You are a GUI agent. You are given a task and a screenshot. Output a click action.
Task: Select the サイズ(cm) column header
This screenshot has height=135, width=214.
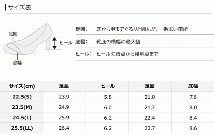click(x=22, y=86)
